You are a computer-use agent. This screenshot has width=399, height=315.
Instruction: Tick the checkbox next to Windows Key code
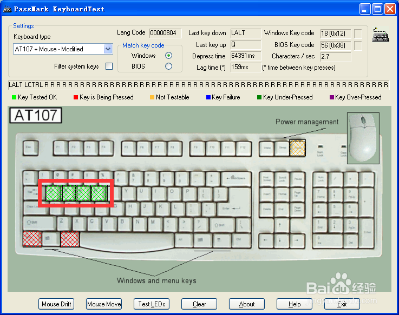pos(358,33)
